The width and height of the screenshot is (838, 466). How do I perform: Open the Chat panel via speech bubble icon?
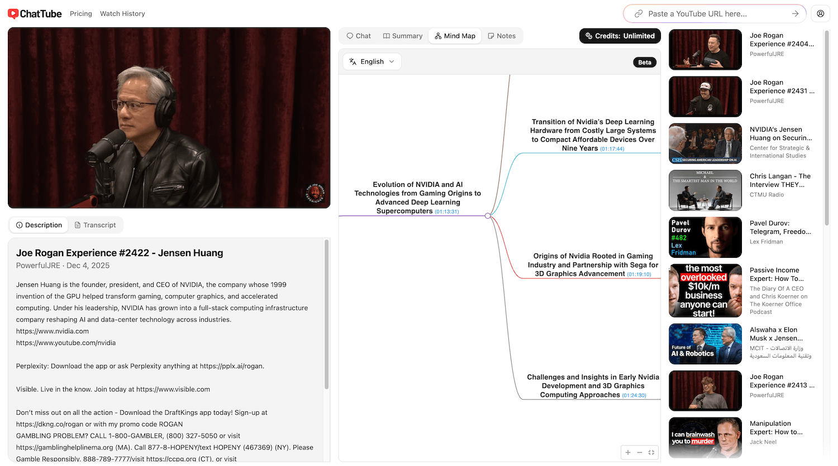358,35
